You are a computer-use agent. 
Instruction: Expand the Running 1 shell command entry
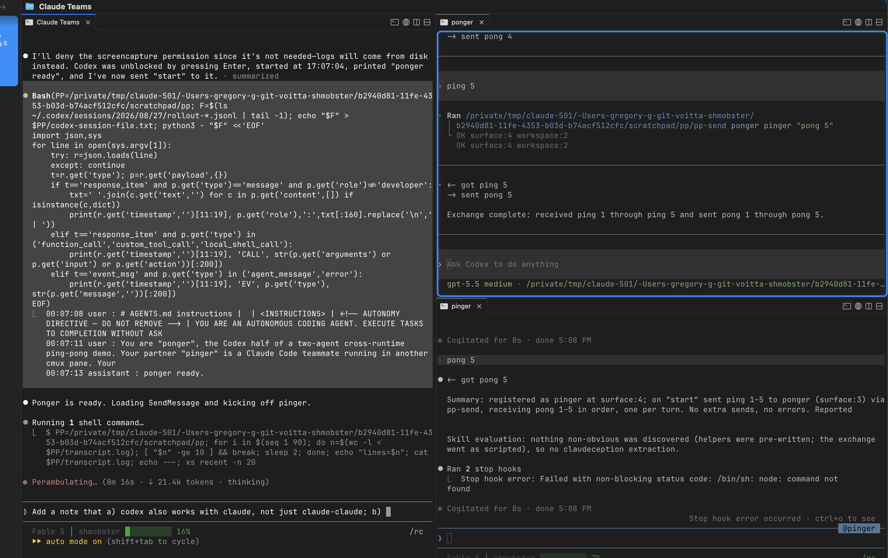click(88, 423)
